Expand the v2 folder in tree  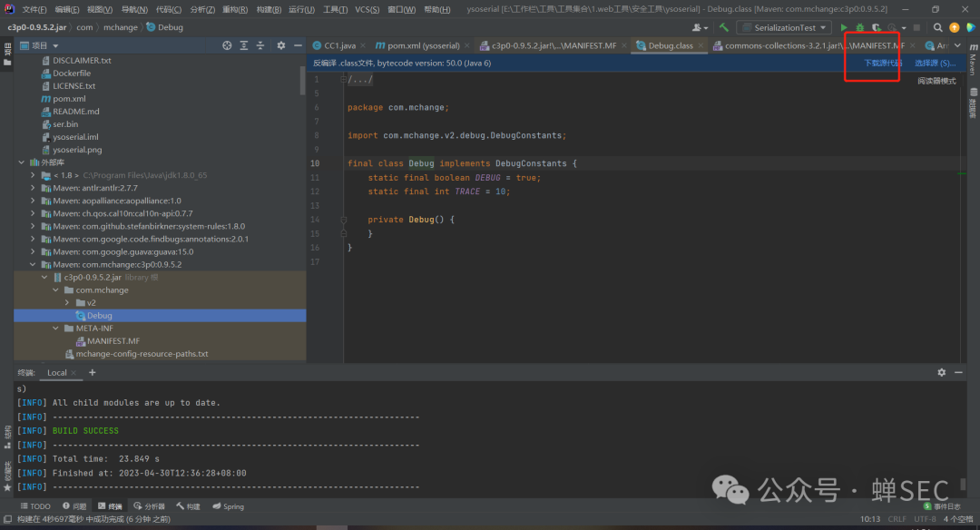(x=67, y=303)
